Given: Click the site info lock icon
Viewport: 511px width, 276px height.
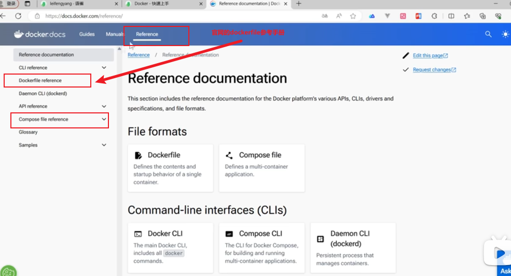Looking at the screenshot, I should click(x=37, y=16).
